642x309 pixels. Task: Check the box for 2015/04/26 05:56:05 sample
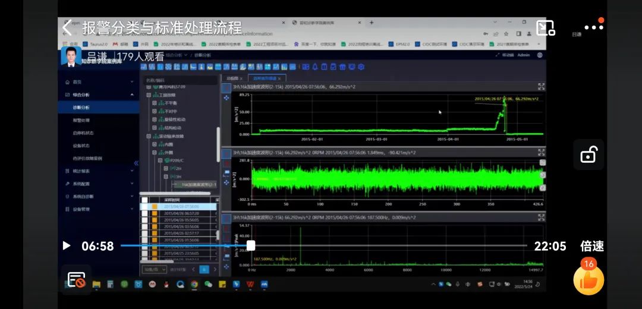pyautogui.click(x=144, y=220)
